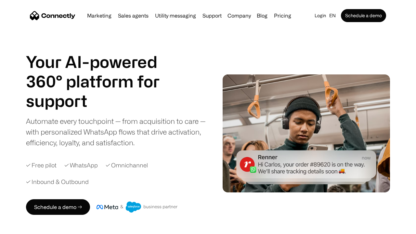Screen dimensions: 416x234
Task: Click the checkmark beside Free pilot
Action: coord(28,165)
